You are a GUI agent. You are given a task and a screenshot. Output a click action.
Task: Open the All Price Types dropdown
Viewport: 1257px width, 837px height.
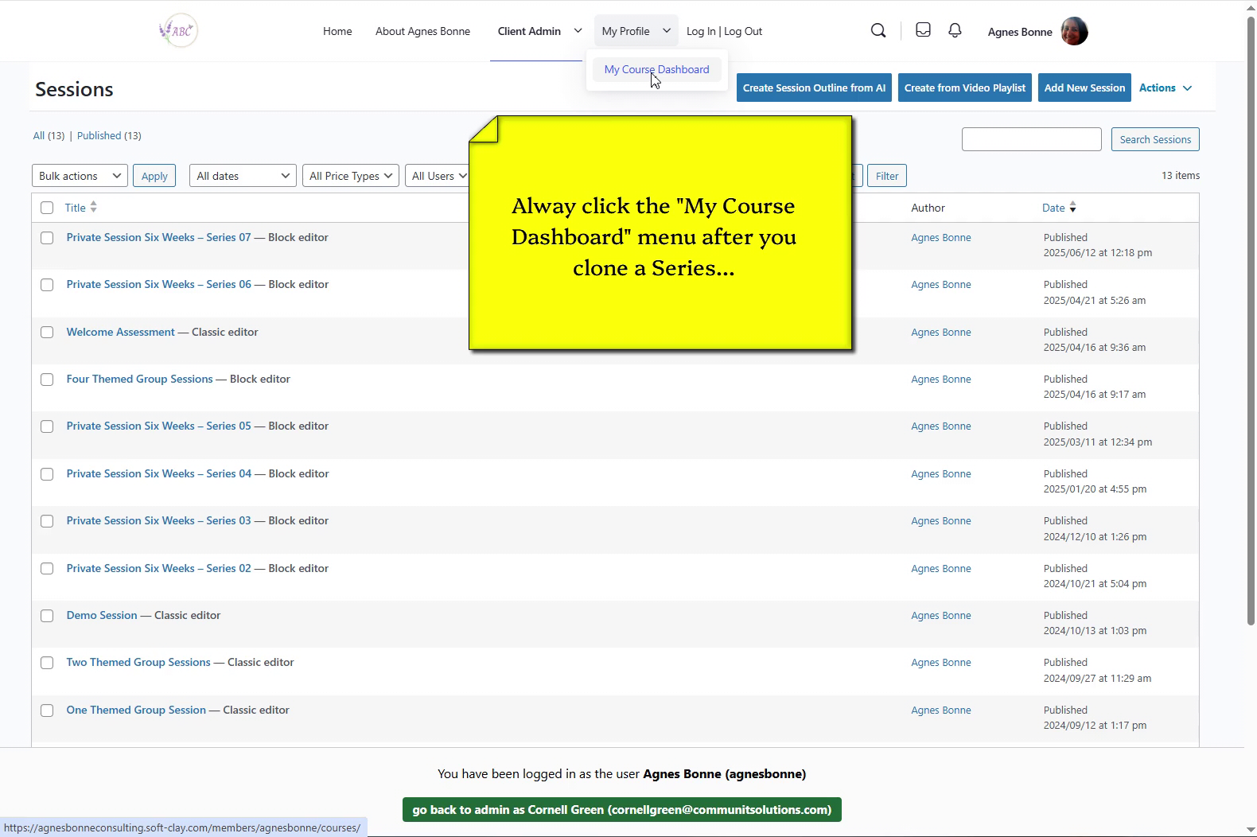pos(350,176)
